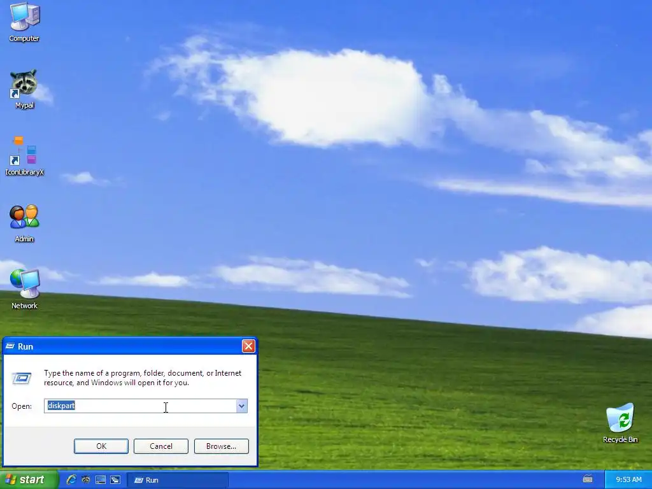The width and height of the screenshot is (652, 489).
Task: Select the Recycle Bin icon
Action: pyautogui.click(x=620, y=423)
